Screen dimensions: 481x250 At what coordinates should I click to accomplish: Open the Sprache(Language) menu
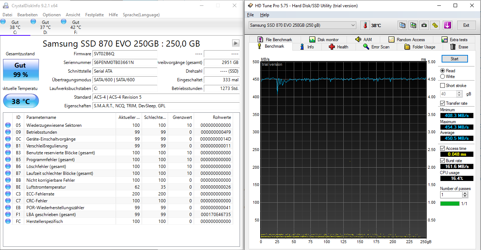click(141, 15)
